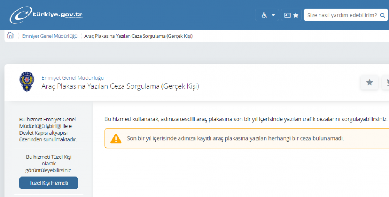The image size is (389, 197).
Task: Add service to favorites with the star button
Action: [370, 82]
